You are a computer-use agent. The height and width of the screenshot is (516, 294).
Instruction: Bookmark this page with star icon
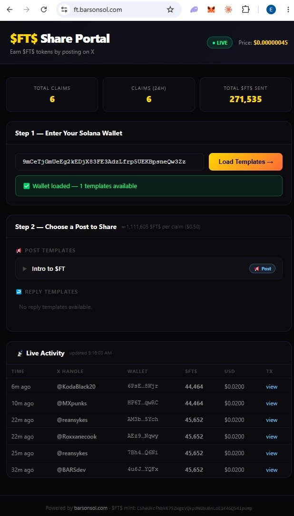170,10
